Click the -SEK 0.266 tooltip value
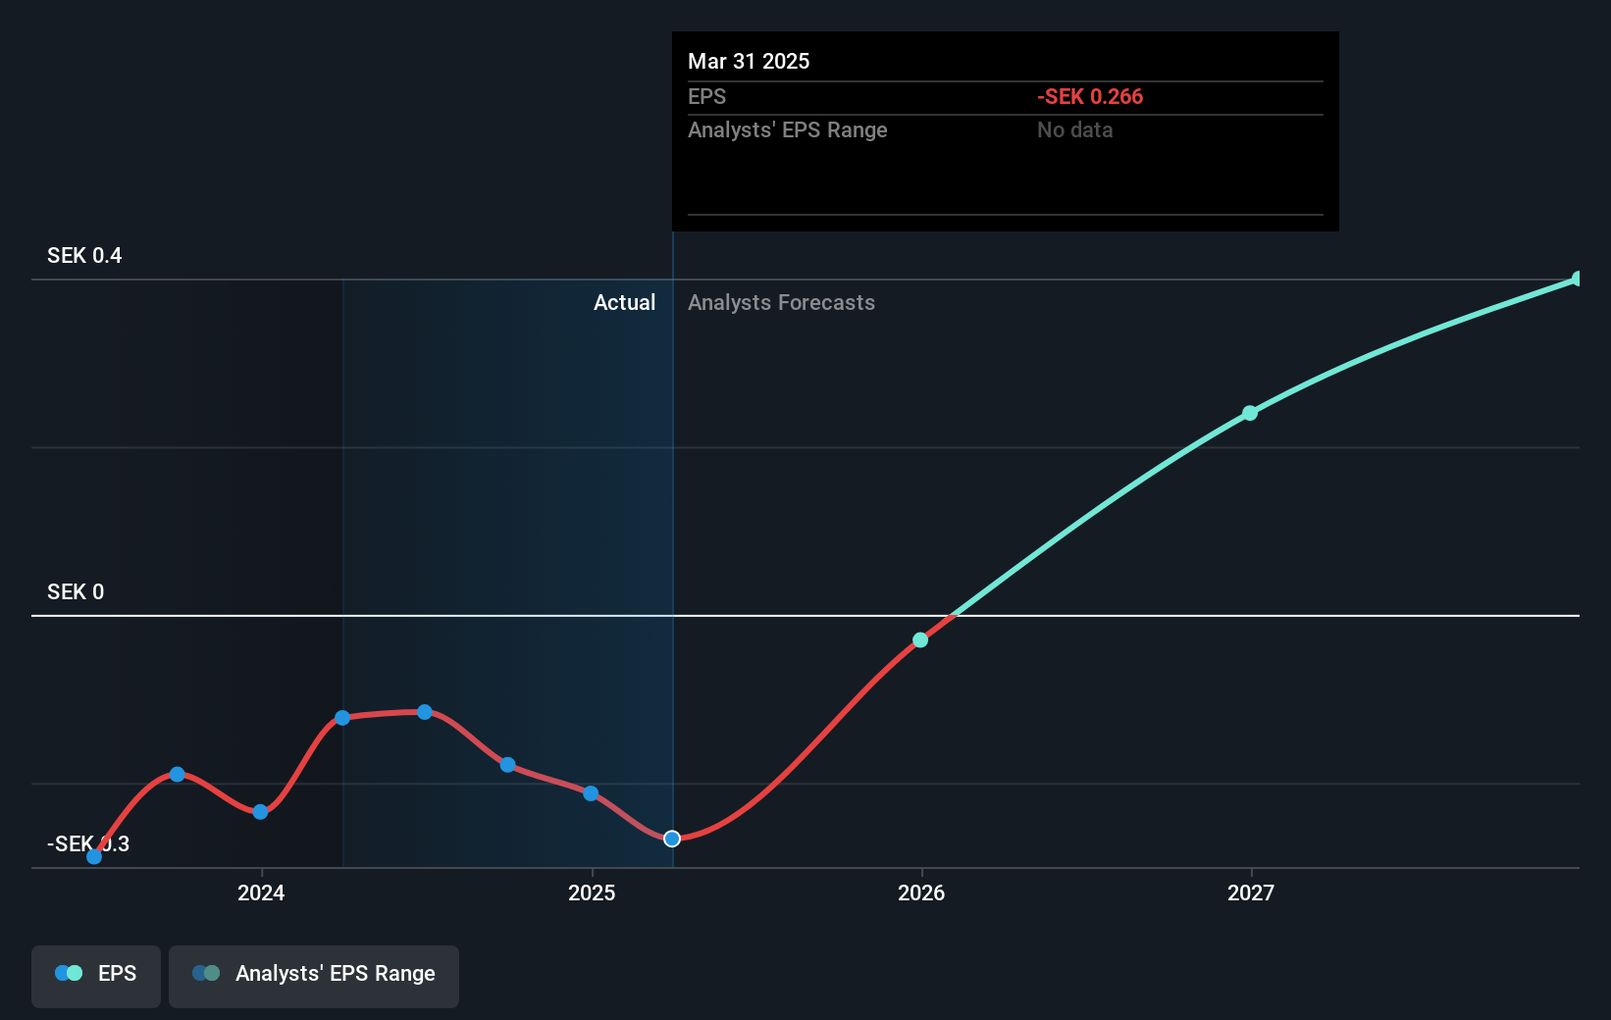Screen dimensions: 1611x1020 [1090, 97]
